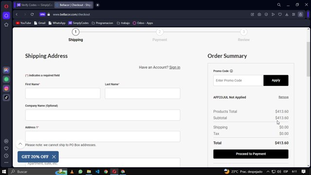Click the page vertical scrollbar
The image size is (311, 175).
pyautogui.click(x=308, y=59)
